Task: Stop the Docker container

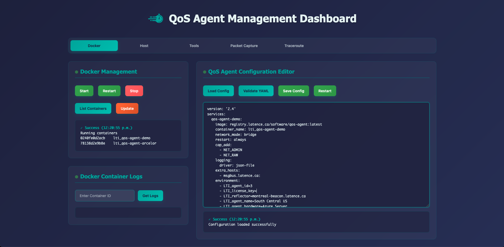Action: click(134, 91)
